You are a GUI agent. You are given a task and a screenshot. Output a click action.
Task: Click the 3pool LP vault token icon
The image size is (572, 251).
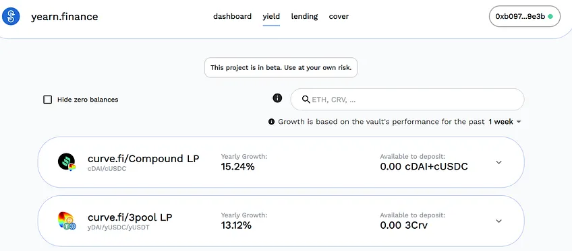coord(67,221)
